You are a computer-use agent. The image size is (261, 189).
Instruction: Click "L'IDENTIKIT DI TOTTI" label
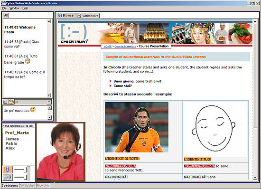click(x=122, y=158)
